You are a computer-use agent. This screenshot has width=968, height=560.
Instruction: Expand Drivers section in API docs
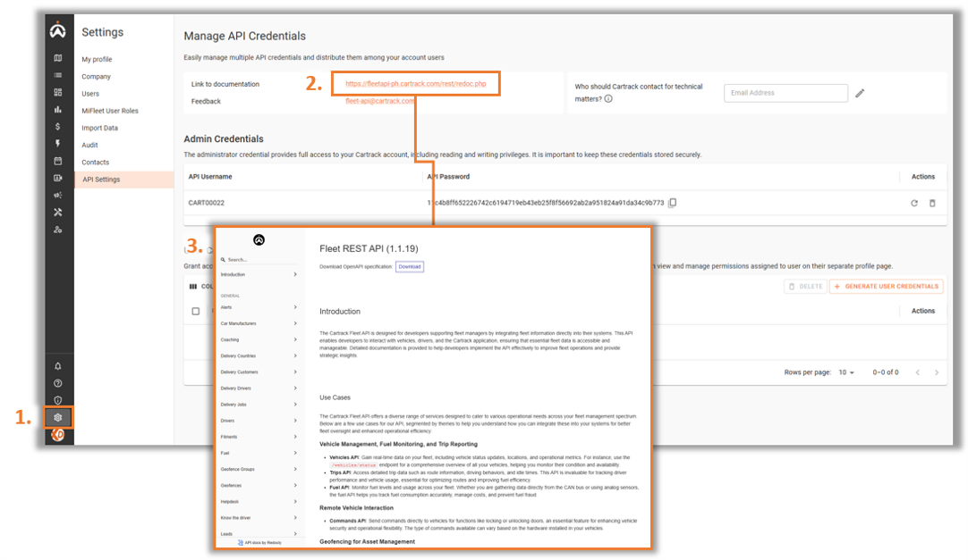[x=259, y=421]
